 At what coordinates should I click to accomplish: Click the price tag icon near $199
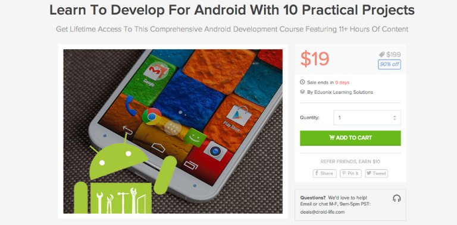(x=381, y=55)
